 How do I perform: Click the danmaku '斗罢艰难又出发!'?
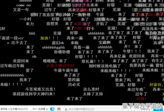40,89
